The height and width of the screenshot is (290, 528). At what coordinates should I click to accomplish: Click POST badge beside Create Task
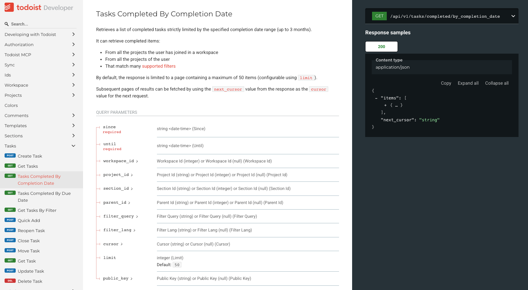(10, 156)
